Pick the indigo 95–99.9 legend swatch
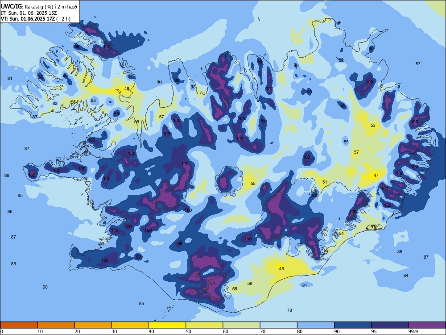Image resolution: width=446 pixels, height=335 pixels. tap(390, 325)
